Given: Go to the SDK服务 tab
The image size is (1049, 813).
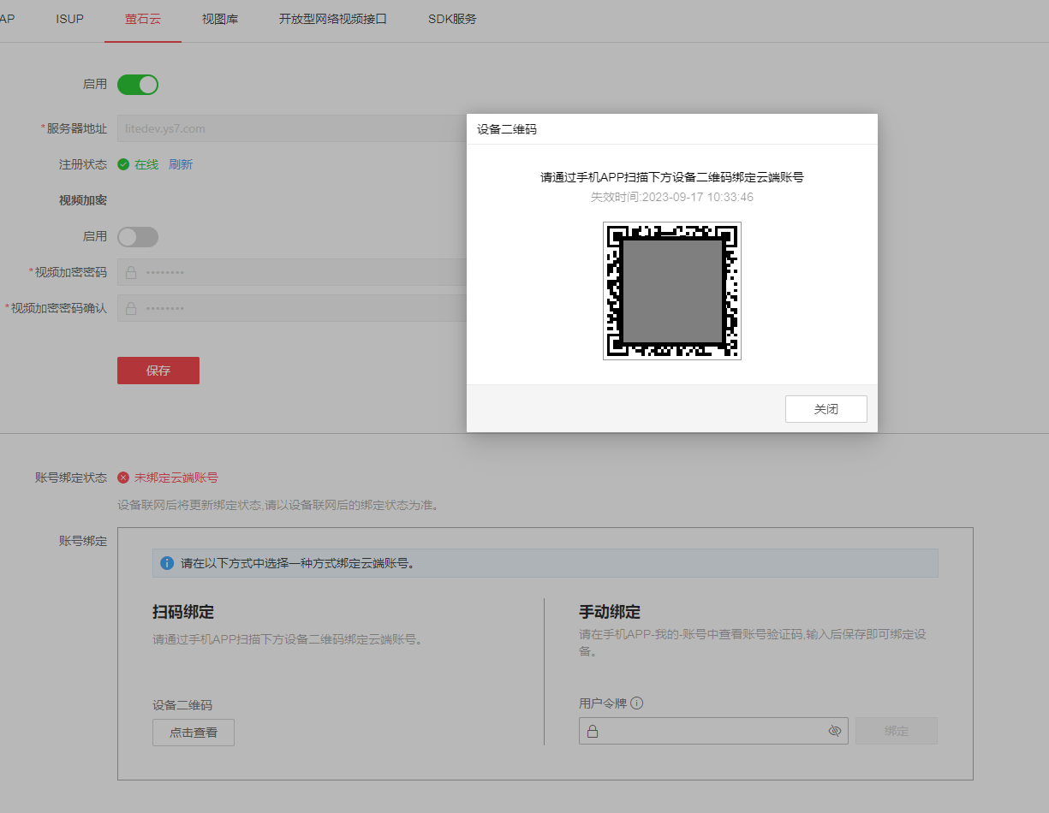Looking at the screenshot, I should [452, 19].
